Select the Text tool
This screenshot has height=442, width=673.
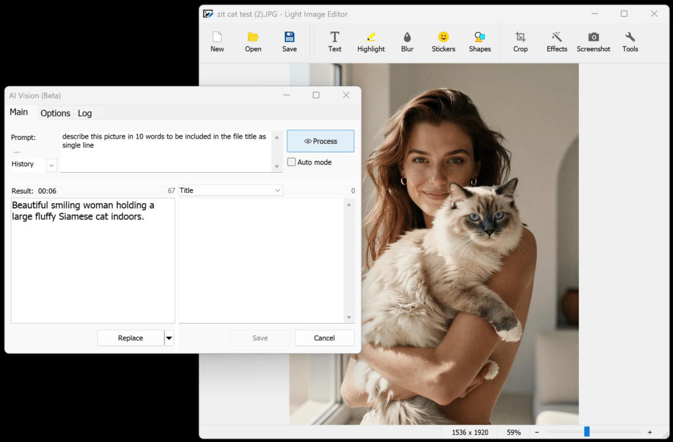(x=335, y=41)
